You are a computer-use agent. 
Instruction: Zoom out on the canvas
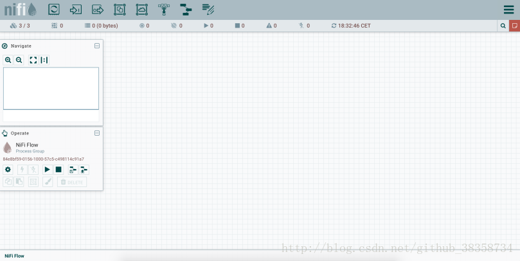[19, 60]
